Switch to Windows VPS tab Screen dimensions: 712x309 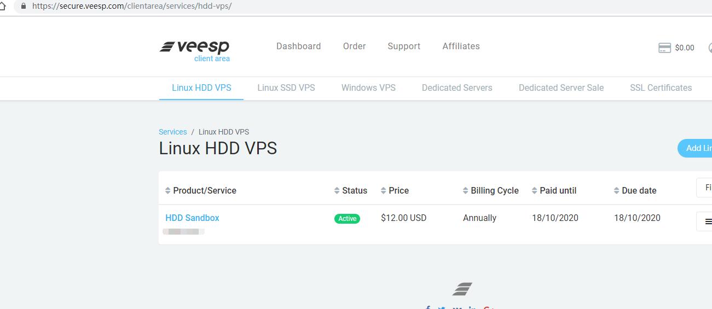point(368,88)
